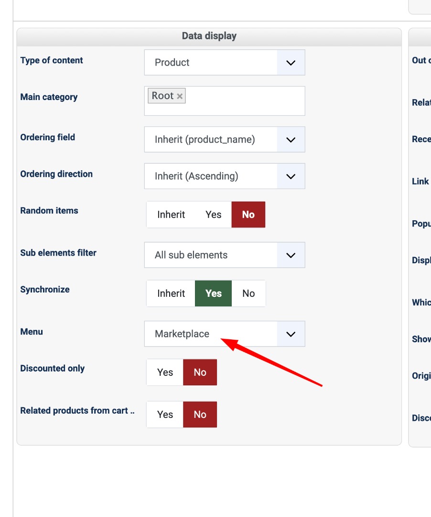The image size is (431, 517).
Task: Open the Type of content dropdown arrow
Action: tap(291, 63)
